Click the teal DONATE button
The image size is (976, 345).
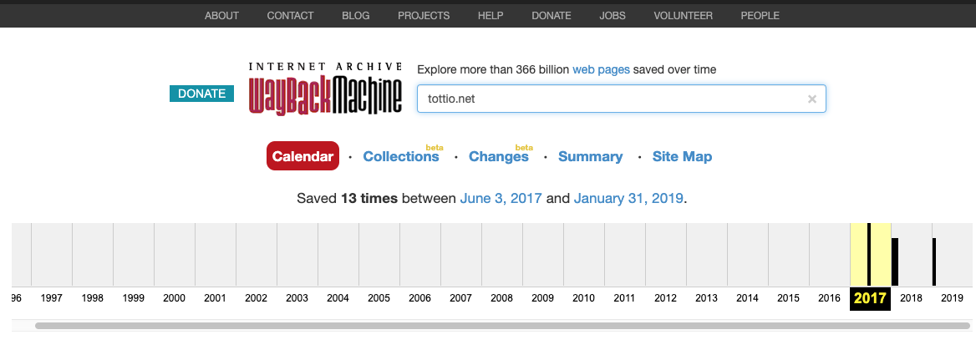pos(201,94)
